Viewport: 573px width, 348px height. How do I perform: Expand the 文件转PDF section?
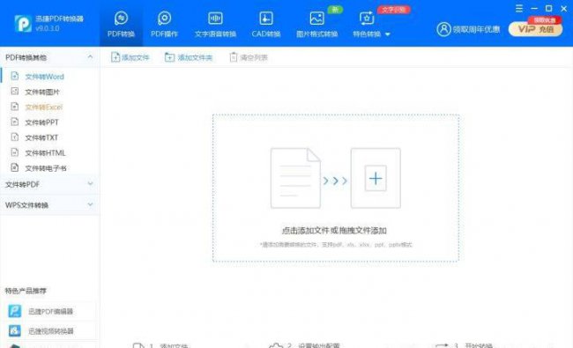point(49,184)
